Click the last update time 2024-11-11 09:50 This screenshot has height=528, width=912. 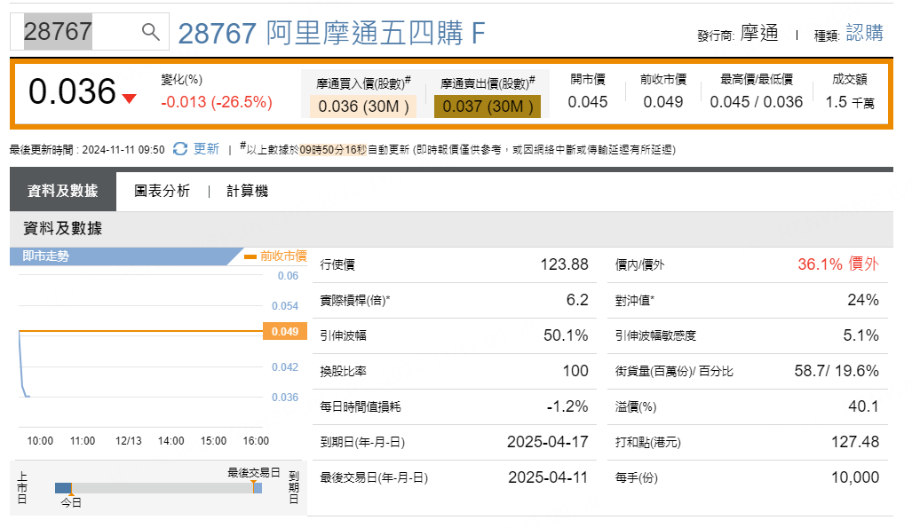123,150
